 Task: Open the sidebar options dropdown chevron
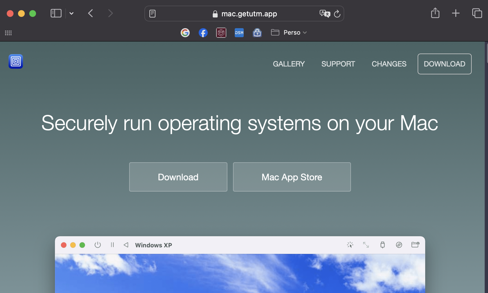(x=71, y=13)
